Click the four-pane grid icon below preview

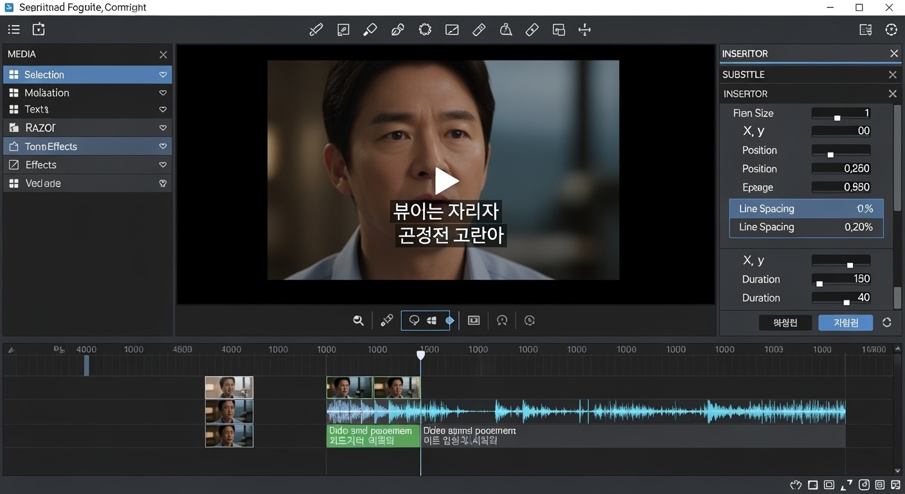coord(432,320)
